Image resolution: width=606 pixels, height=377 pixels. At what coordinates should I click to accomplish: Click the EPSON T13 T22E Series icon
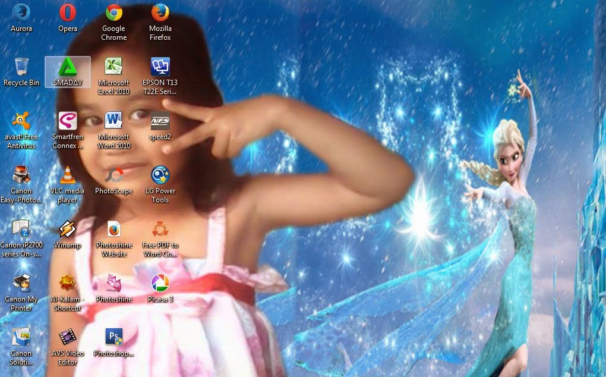(160, 67)
